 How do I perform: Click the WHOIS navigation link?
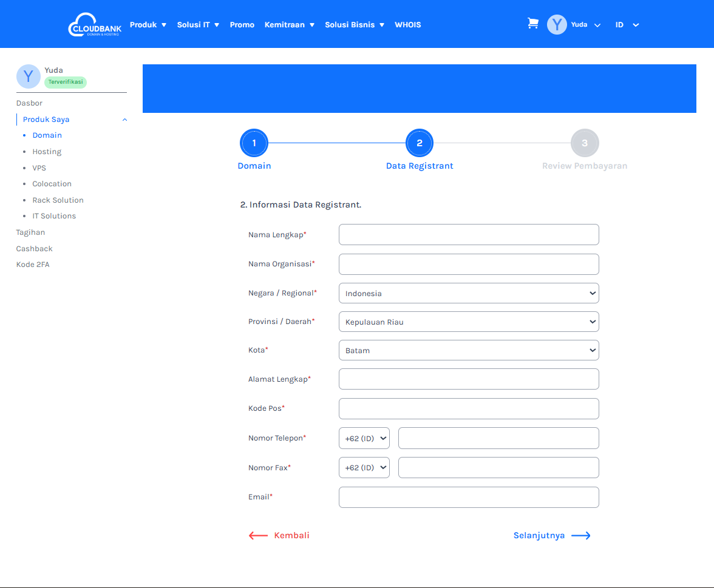pos(407,25)
